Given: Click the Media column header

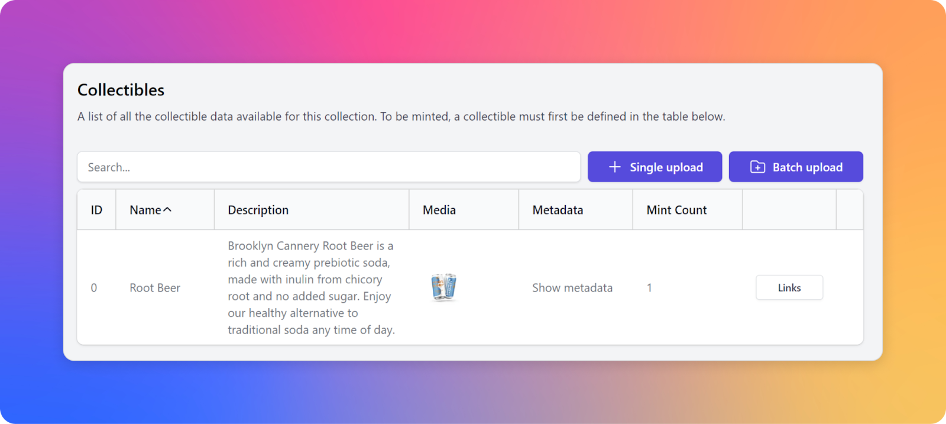Looking at the screenshot, I should [439, 210].
